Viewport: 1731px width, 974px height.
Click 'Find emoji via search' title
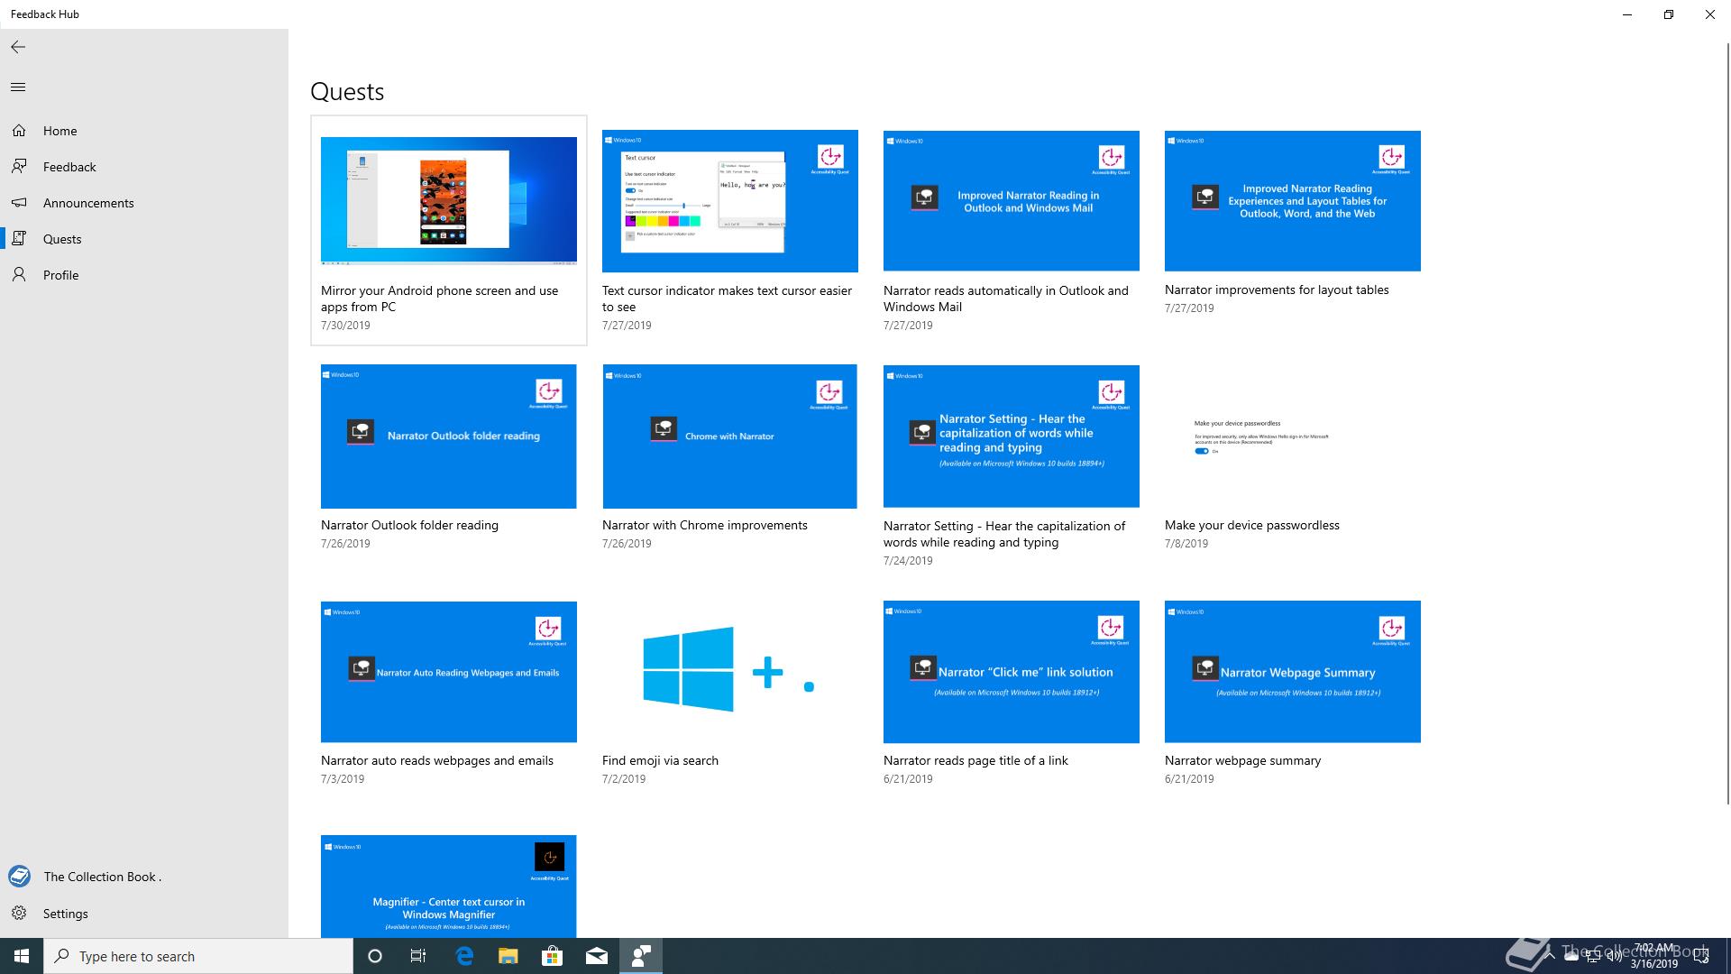[660, 760]
